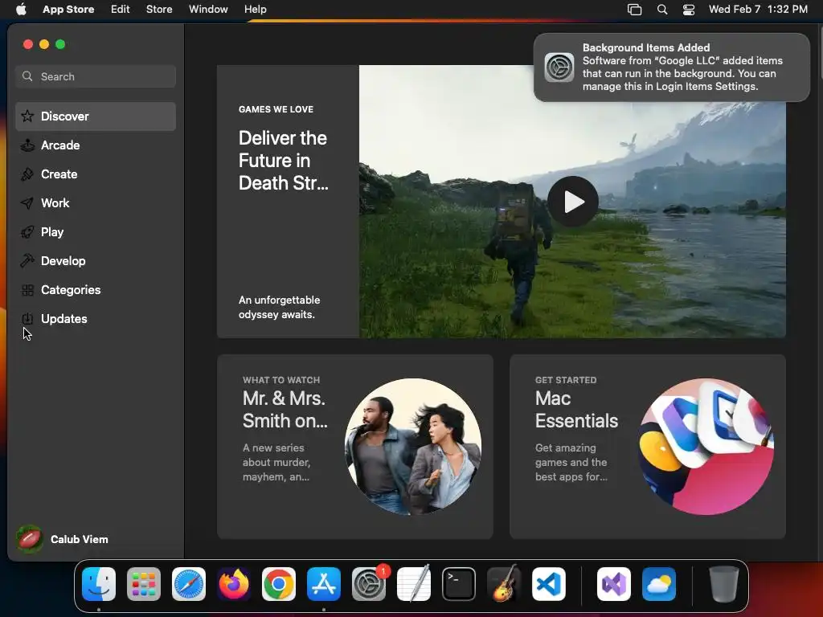
Task: Click the 'GET STARTED' label
Action: pyautogui.click(x=566, y=380)
